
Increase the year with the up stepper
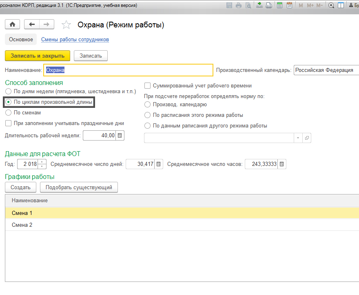point(42,162)
